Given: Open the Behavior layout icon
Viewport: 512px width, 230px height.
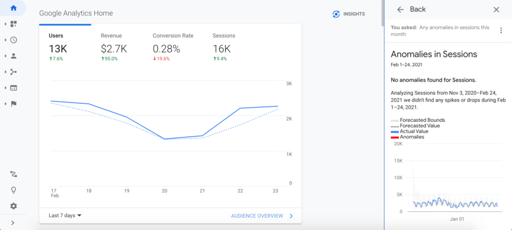Looking at the screenshot, I should click(14, 88).
